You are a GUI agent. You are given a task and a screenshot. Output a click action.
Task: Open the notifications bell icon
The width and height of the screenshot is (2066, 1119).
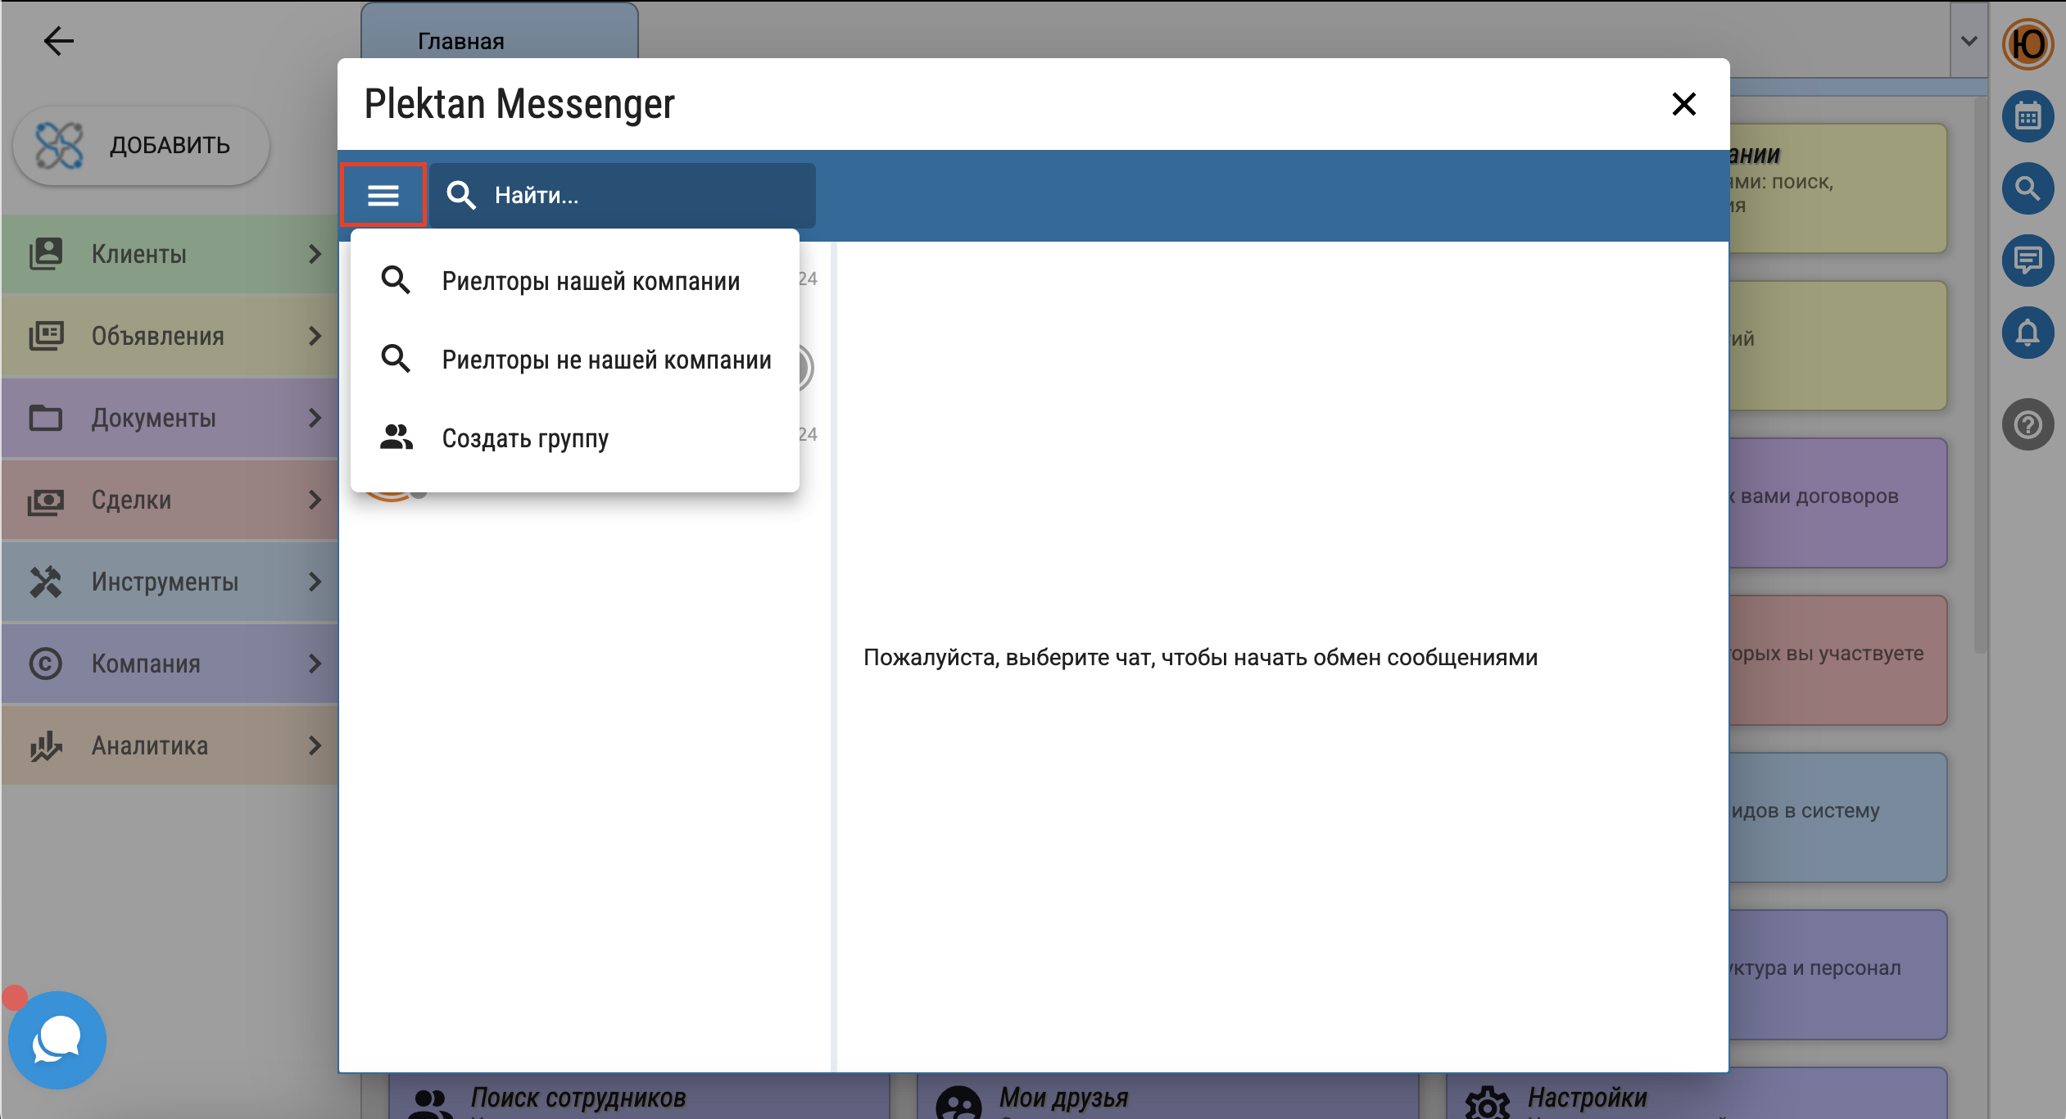coord(2027,333)
